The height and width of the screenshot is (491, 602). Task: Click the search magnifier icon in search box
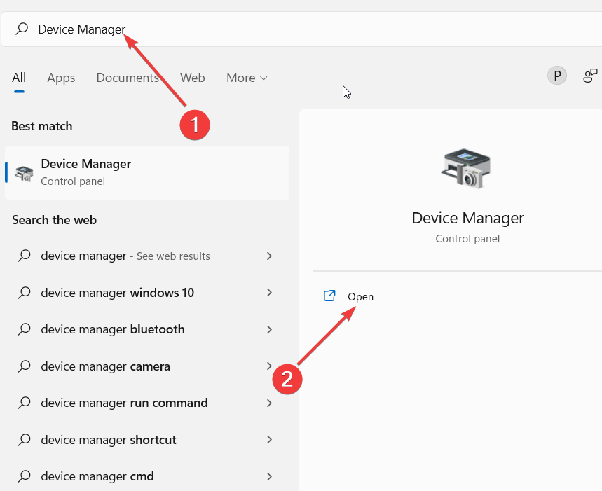[x=20, y=29]
